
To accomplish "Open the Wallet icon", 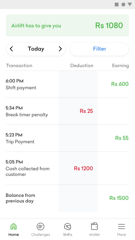I will (94, 226).
